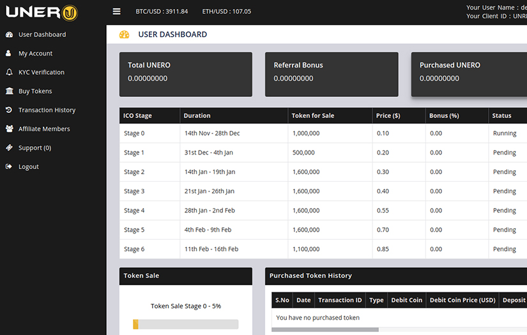Click the User Dashboard gauge icon in sidebar
The height and width of the screenshot is (335, 527).
[10, 34]
